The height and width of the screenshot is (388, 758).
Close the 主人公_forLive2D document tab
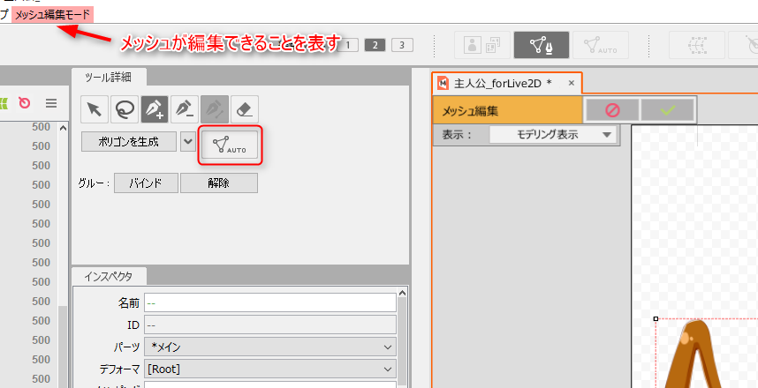click(x=571, y=84)
